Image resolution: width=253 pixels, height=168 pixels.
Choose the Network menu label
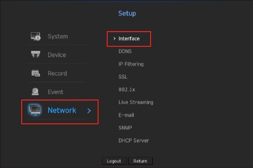click(x=62, y=110)
